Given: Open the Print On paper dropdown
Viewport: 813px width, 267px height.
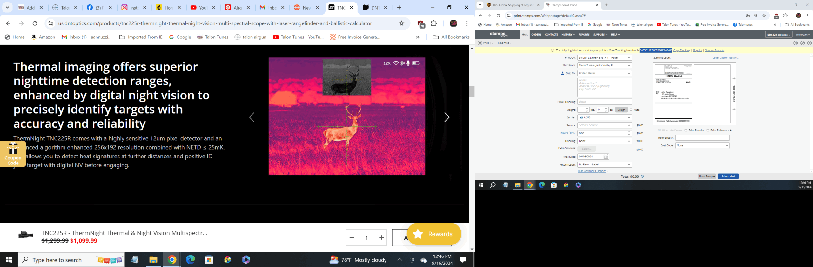Looking at the screenshot, I should tap(605, 58).
